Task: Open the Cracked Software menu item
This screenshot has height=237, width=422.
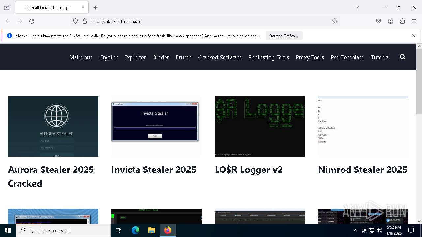Action: click(x=220, y=57)
